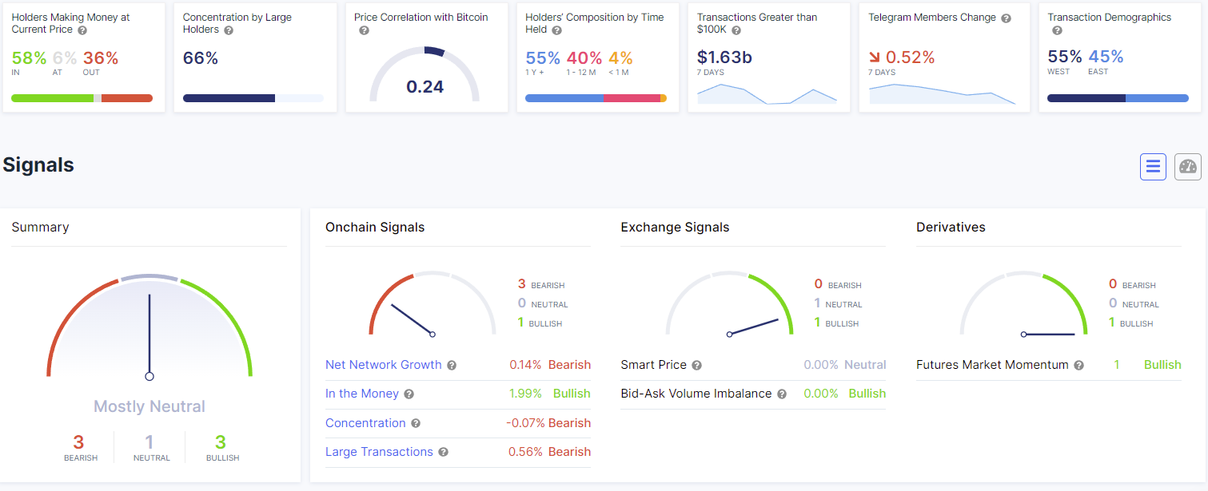Screen dimensions: 1208x491
Task: Click the 1.99% Bullish value
Action: pyautogui.click(x=550, y=394)
